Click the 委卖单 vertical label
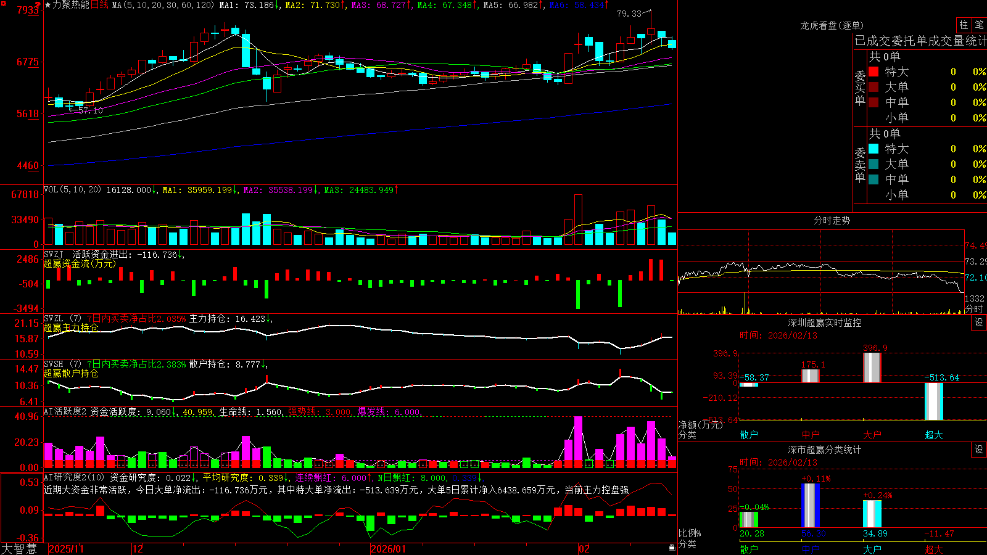This screenshot has width=987, height=555. [860, 165]
